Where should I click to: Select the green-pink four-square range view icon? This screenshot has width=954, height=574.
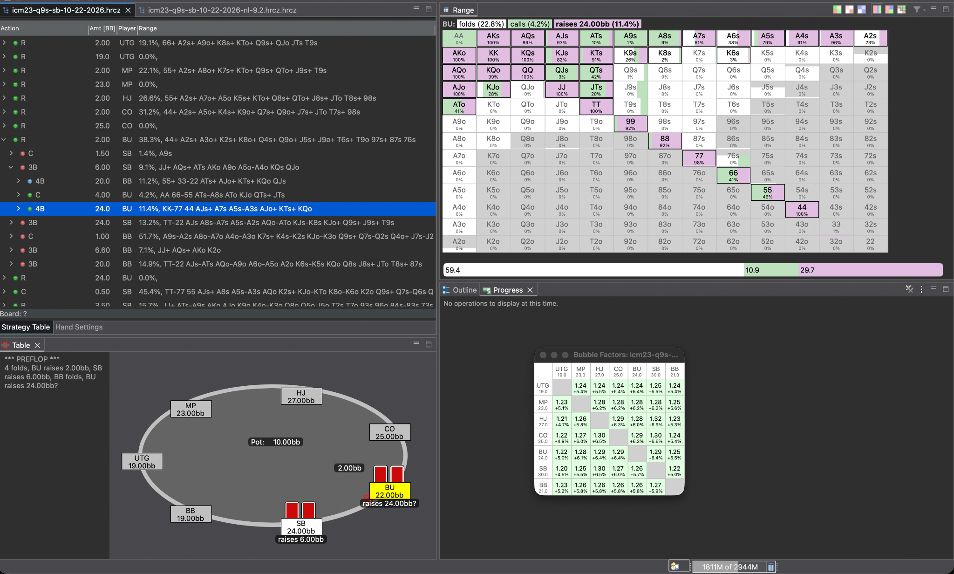click(837, 9)
